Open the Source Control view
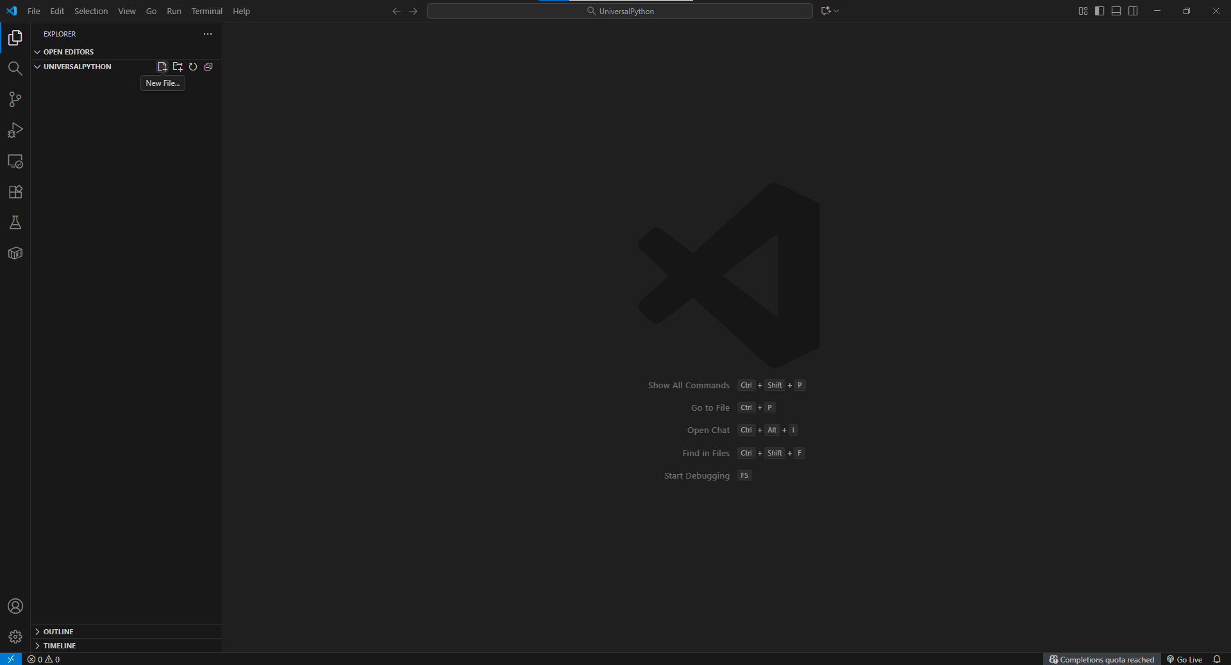This screenshot has width=1231, height=665. (x=15, y=99)
